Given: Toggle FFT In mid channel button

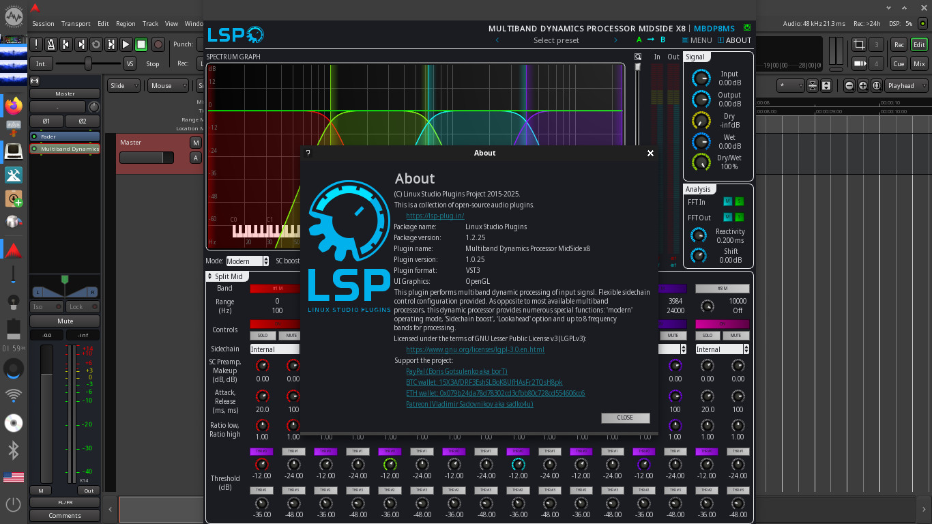Looking at the screenshot, I should click(x=727, y=202).
